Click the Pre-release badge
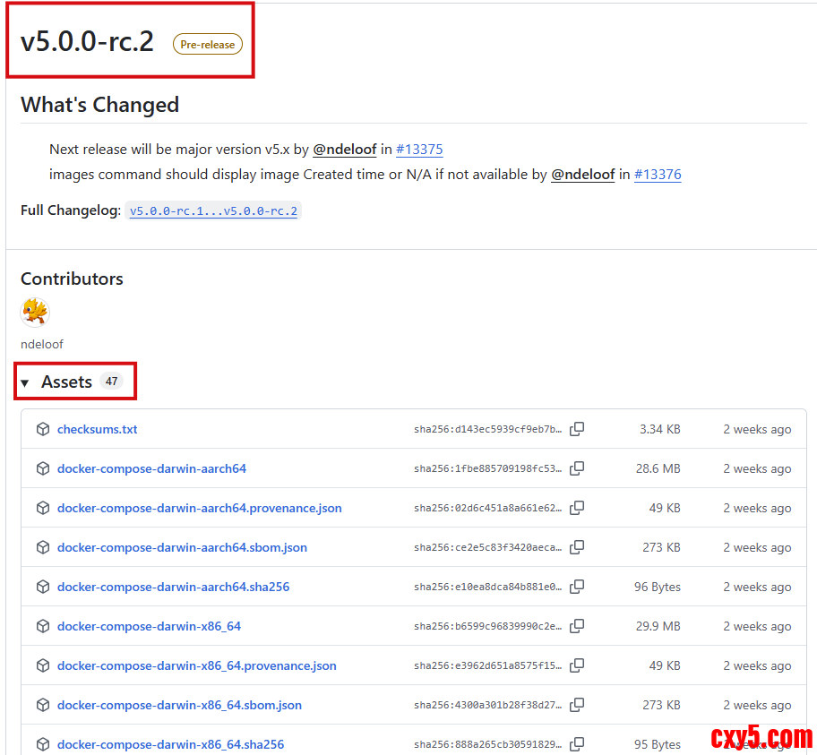This screenshot has width=817, height=755. [207, 44]
